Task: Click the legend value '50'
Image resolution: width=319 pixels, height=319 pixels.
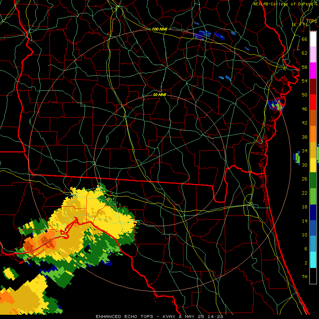Action: (x=304, y=95)
